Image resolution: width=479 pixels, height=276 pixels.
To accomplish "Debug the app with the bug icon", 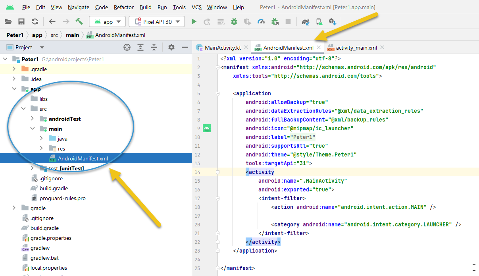I will tap(234, 22).
